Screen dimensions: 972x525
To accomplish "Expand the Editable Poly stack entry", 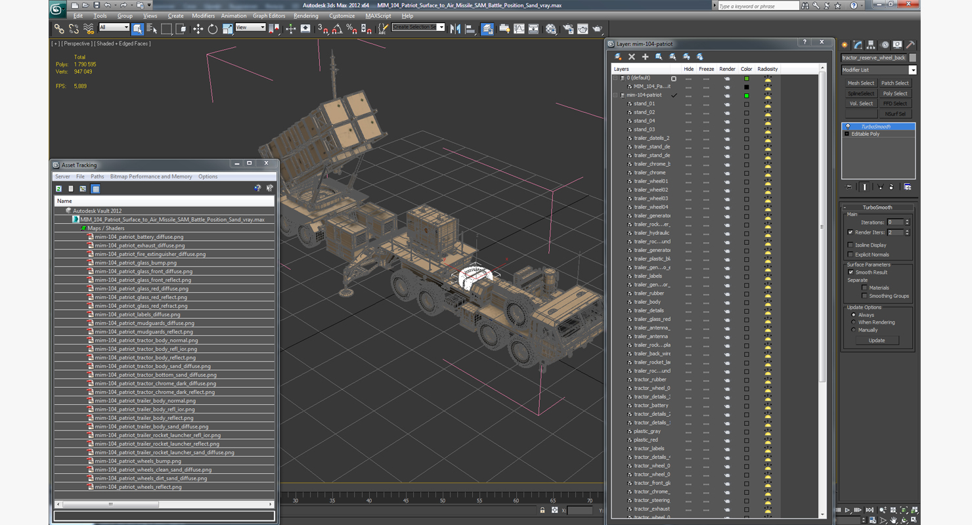I will (x=847, y=134).
